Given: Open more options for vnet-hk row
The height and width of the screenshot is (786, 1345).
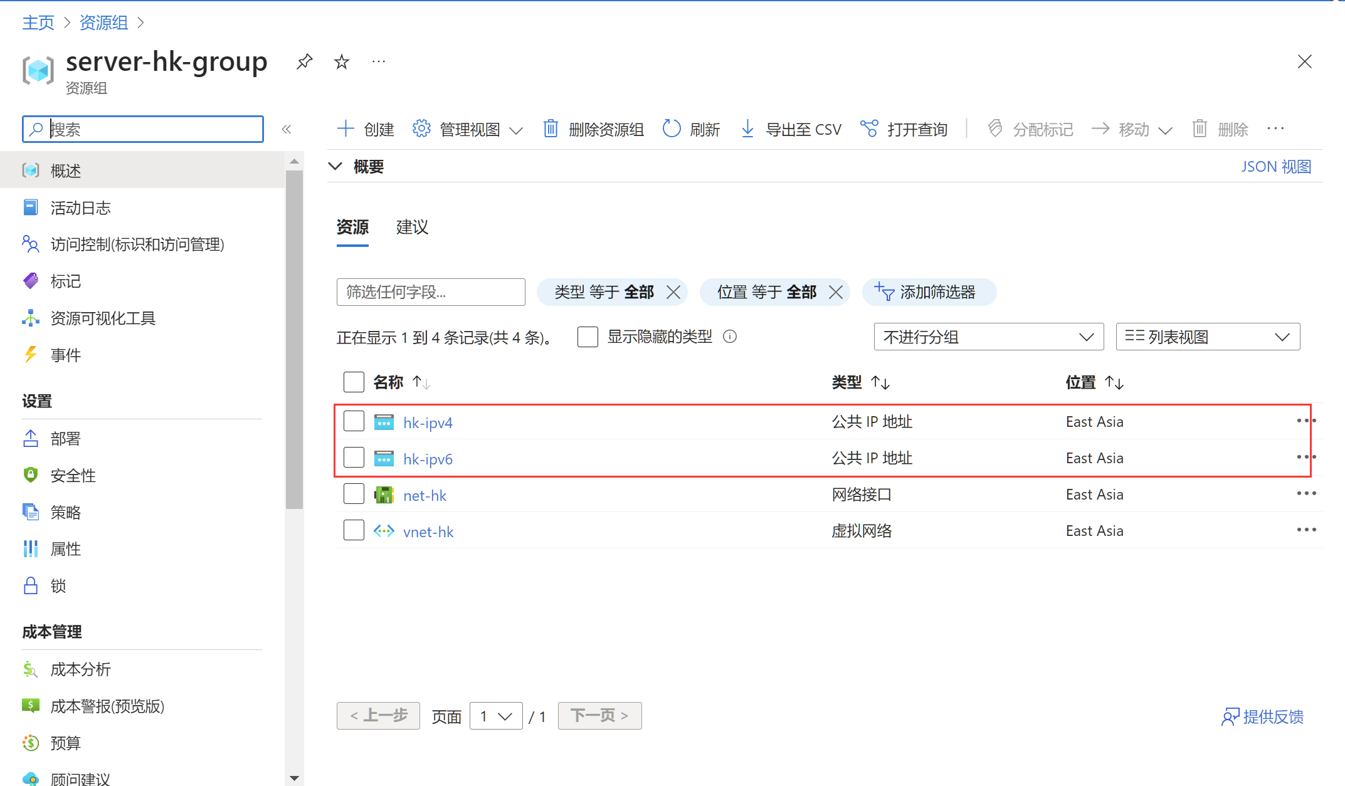Looking at the screenshot, I should (x=1306, y=530).
